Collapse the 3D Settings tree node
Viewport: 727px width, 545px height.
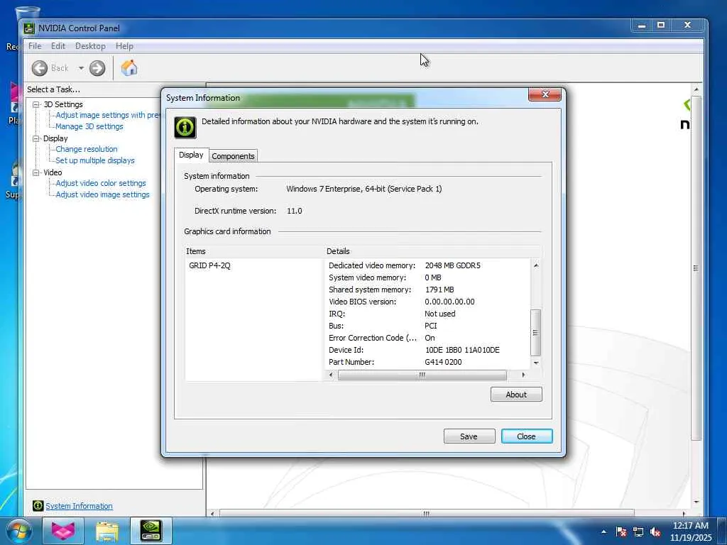35,104
